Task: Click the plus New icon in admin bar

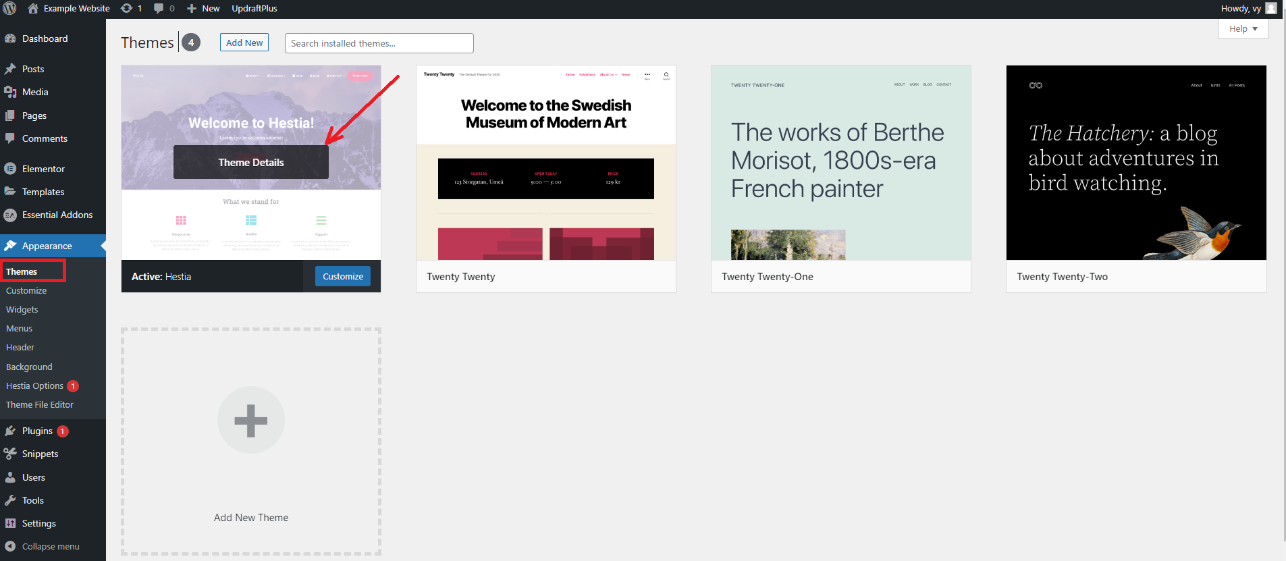Action: click(x=192, y=8)
